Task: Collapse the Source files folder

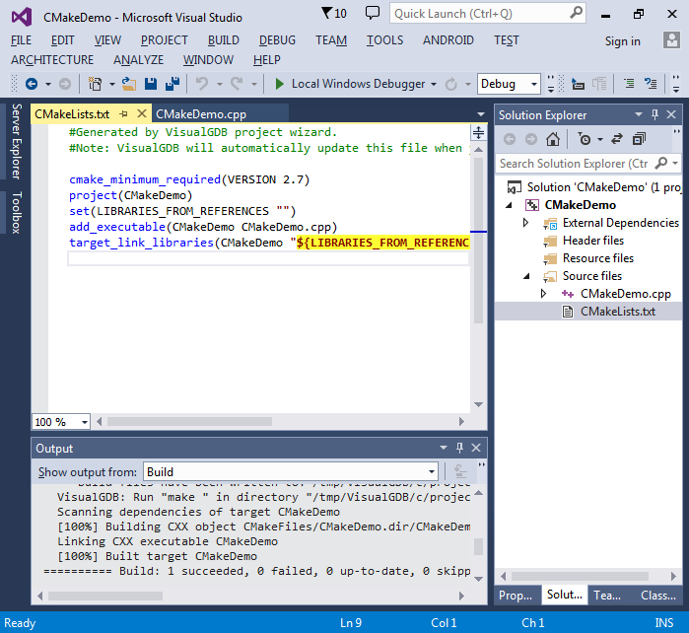Action: pyautogui.click(x=526, y=276)
